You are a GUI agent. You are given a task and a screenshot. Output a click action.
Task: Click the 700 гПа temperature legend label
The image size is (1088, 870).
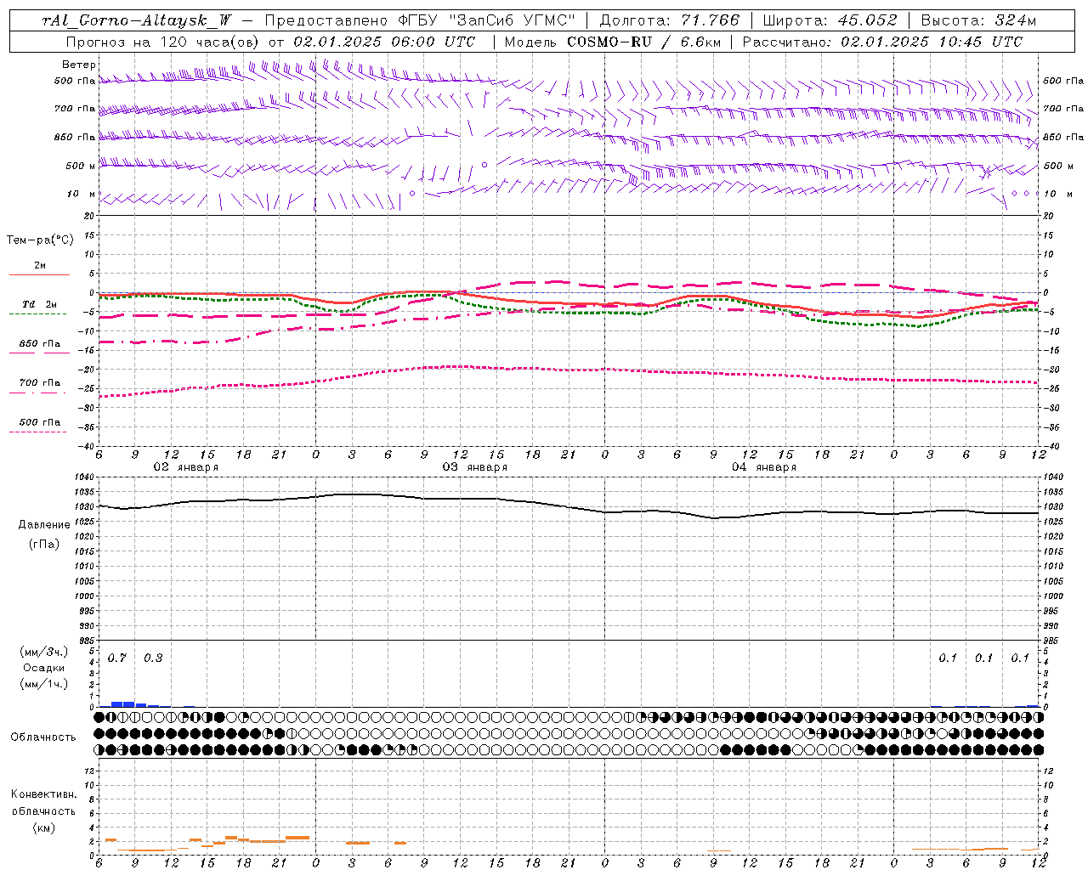coord(40,383)
